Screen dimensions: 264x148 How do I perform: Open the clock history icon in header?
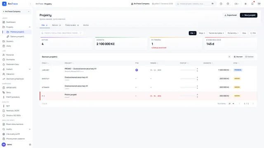(x=221, y=4)
